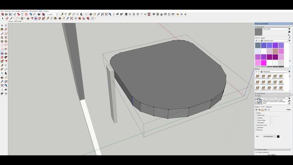Select the Circle tool in left toolbar
293x165 pixels.
click(2, 41)
